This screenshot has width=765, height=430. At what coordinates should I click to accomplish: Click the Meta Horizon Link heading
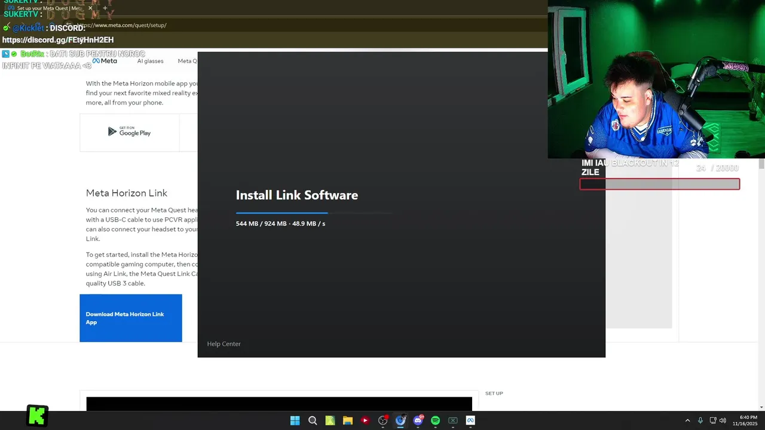(127, 193)
